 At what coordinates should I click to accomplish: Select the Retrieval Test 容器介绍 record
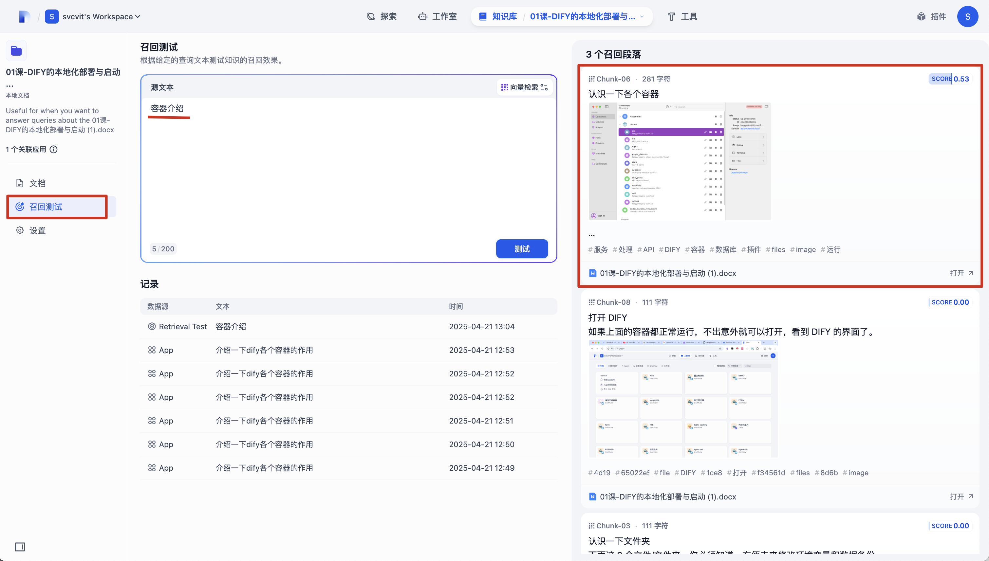point(348,327)
